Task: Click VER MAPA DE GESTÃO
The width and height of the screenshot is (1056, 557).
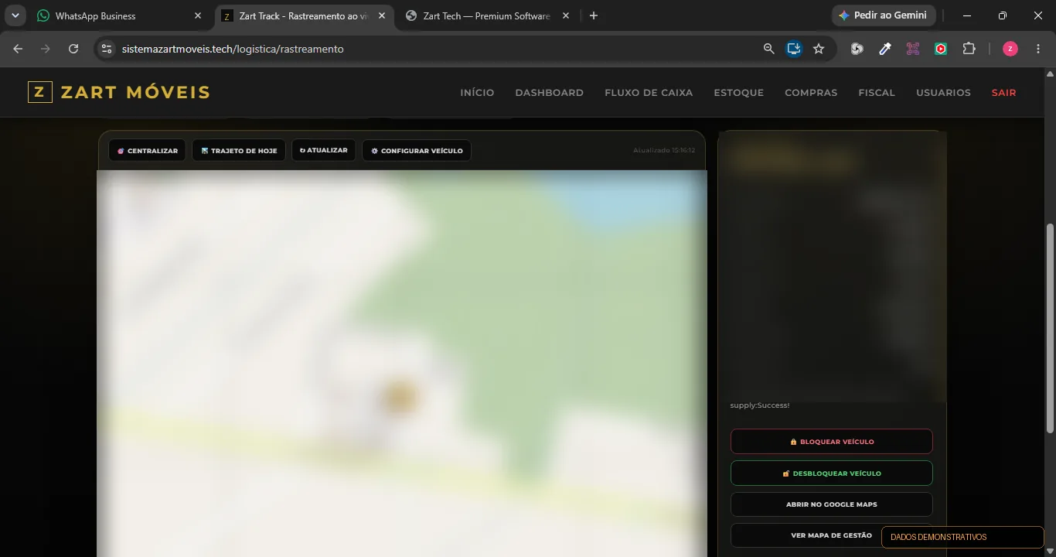Action: click(x=832, y=535)
